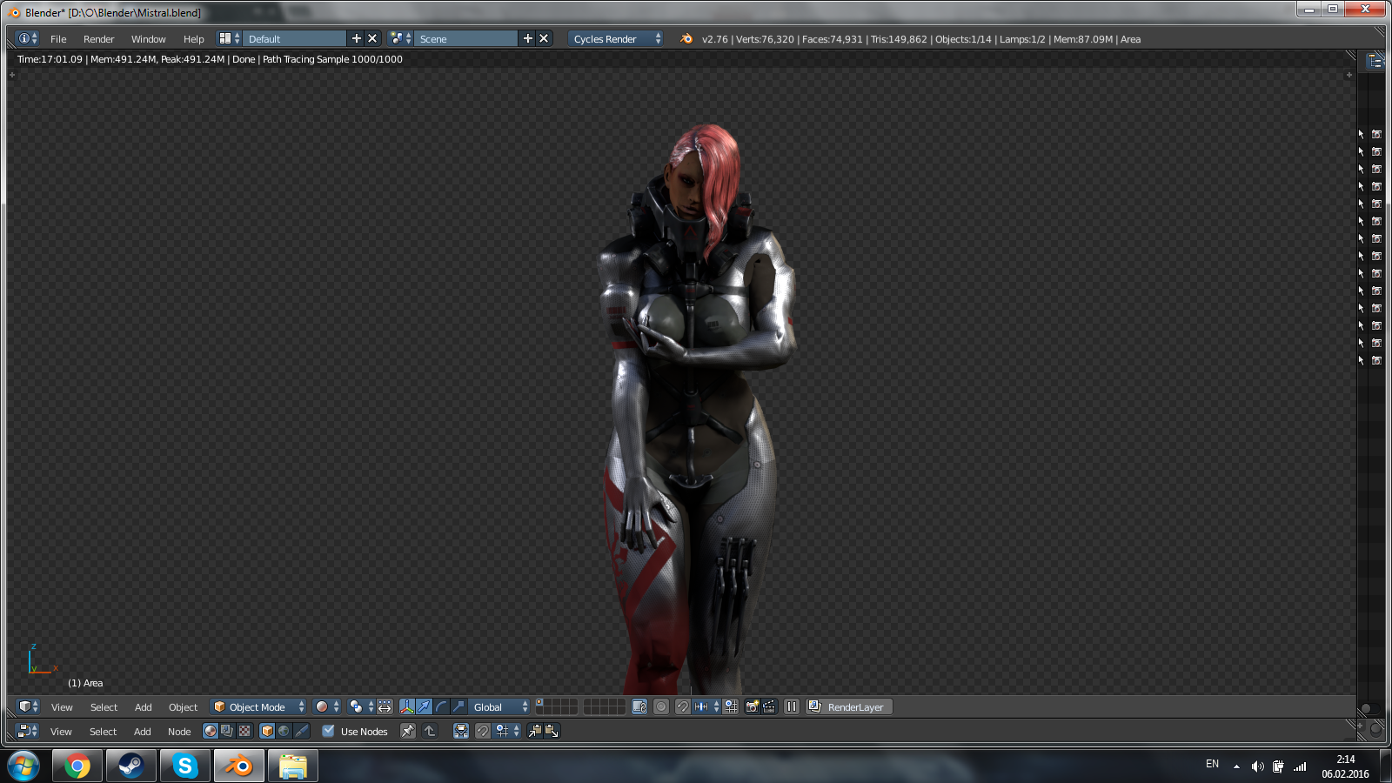This screenshot has height=783, width=1392.
Task: Select the texture node tree type
Action: pyautogui.click(x=244, y=731)
